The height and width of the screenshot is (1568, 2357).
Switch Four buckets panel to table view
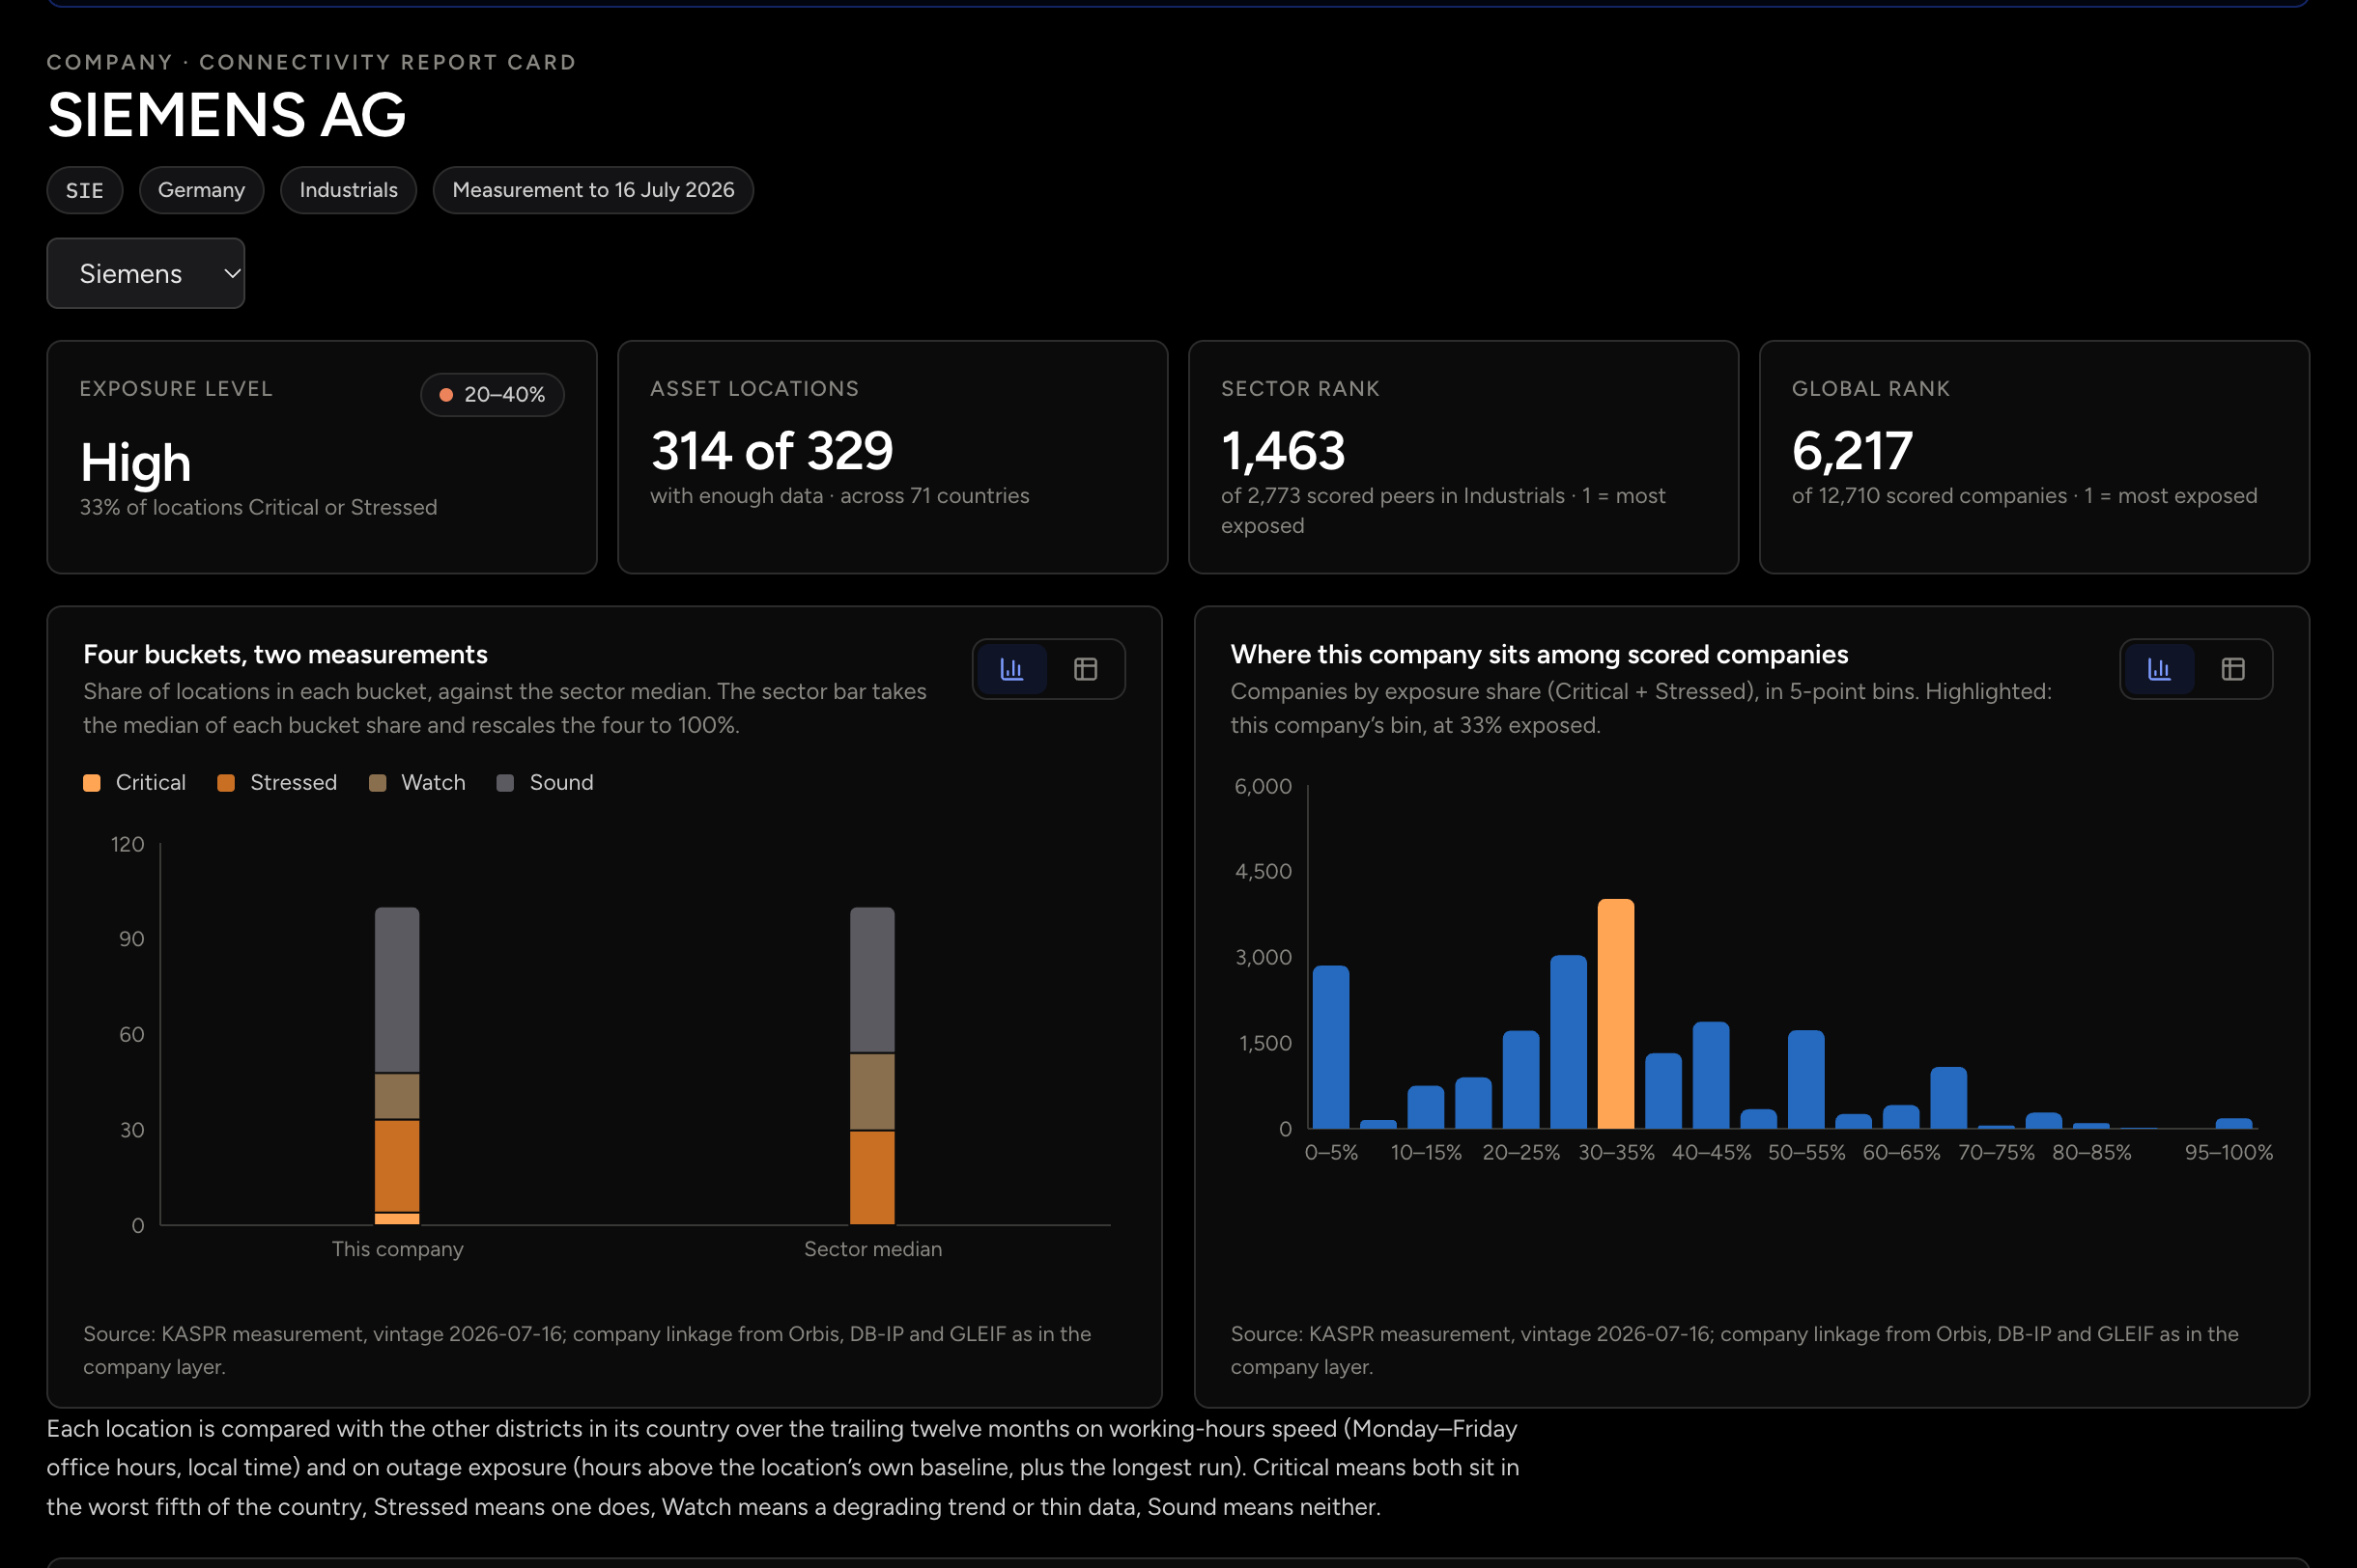click(1086, 669)
